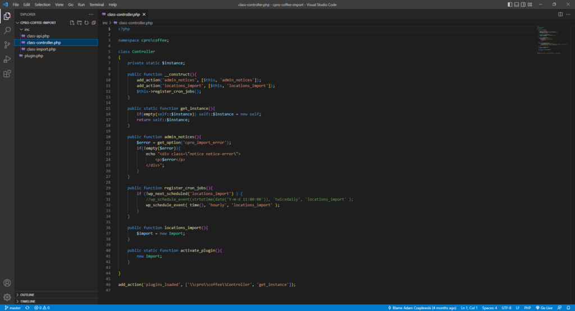This screenshot has height=311, width=575.
Task: Open Explorer panel more actions (ellipsis)
Action: point(91,14)
